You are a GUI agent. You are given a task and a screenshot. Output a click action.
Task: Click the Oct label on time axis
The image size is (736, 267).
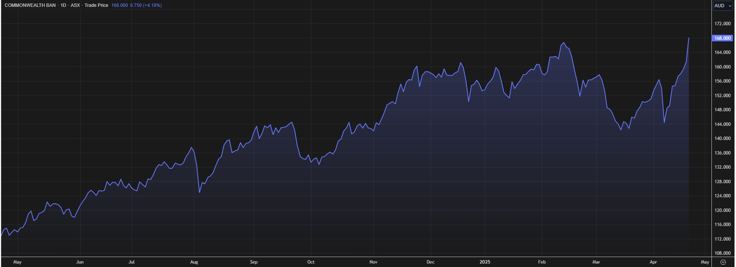point(311,262)
